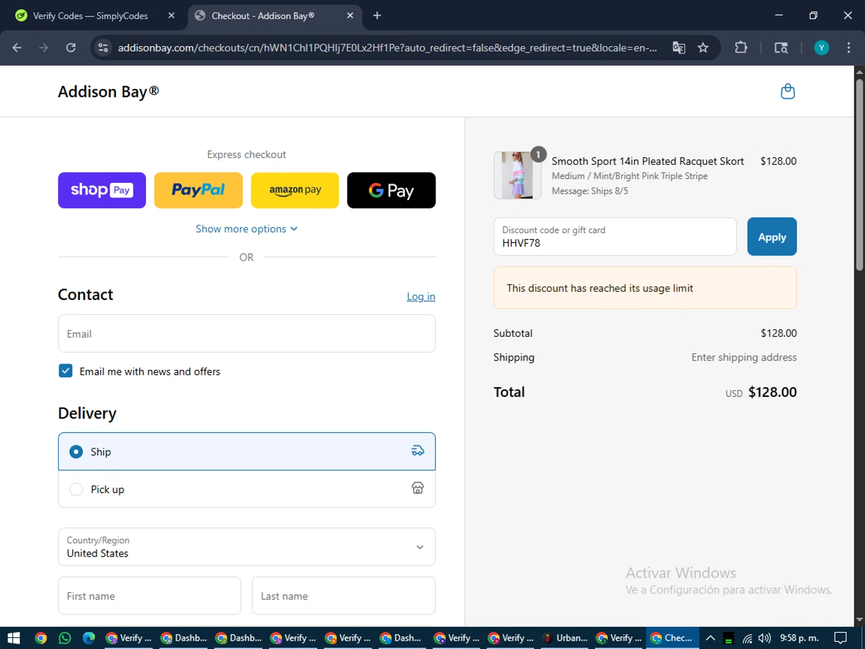
Task: Open the volume speaker tray icon
Action: (x=765, y=638)
